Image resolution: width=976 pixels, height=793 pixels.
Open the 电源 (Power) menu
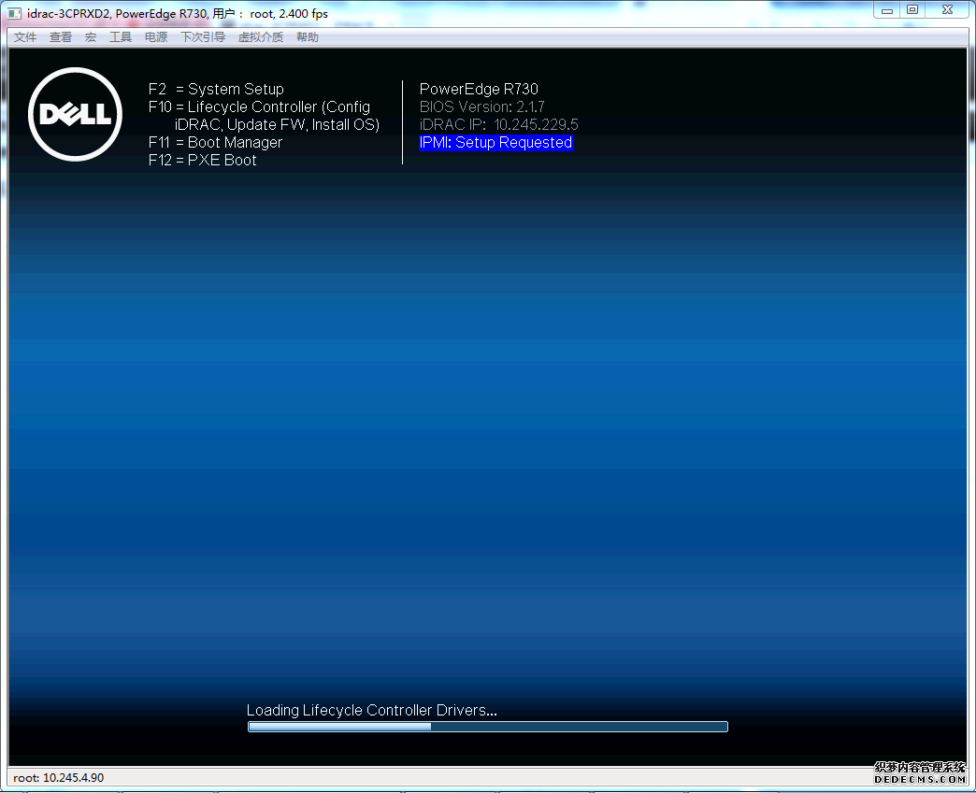click(x=156, y=37)
